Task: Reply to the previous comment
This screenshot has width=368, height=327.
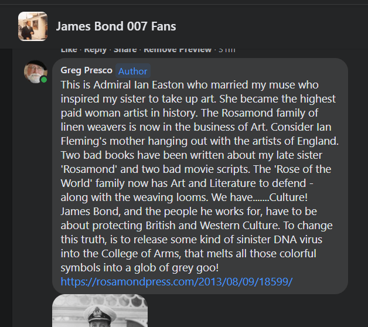Action: point(94,50)
